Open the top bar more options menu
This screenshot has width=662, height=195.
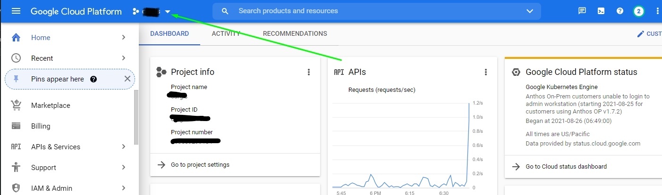(658, 11)
